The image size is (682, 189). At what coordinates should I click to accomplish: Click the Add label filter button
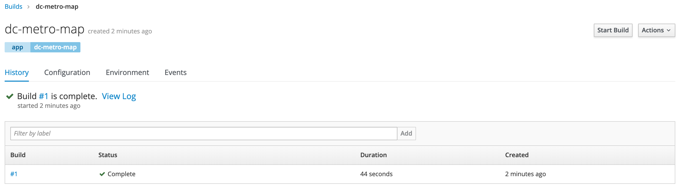click(x=406, y=134)
